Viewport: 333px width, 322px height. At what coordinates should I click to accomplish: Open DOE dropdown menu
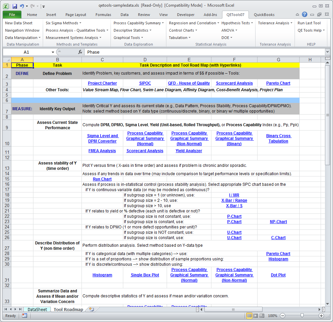(x=226, y=38)
